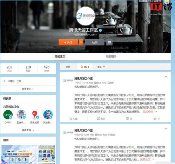Viewport: 175px width, 164px height.
Task: Click 查看更多 under IP属地 card
Action: click(x=28, y=89)
